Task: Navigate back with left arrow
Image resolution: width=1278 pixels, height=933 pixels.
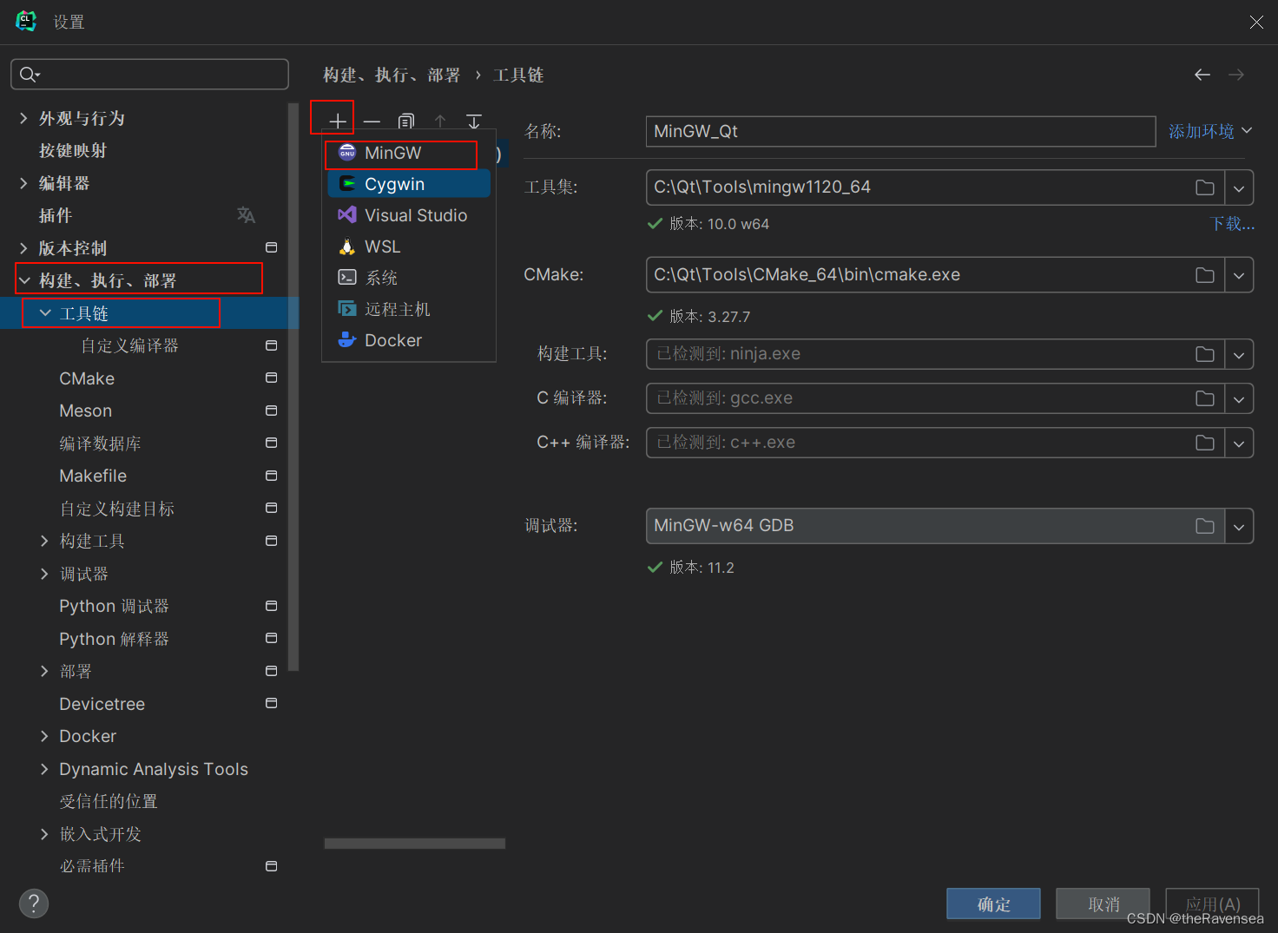Action: pos(1202,76)
